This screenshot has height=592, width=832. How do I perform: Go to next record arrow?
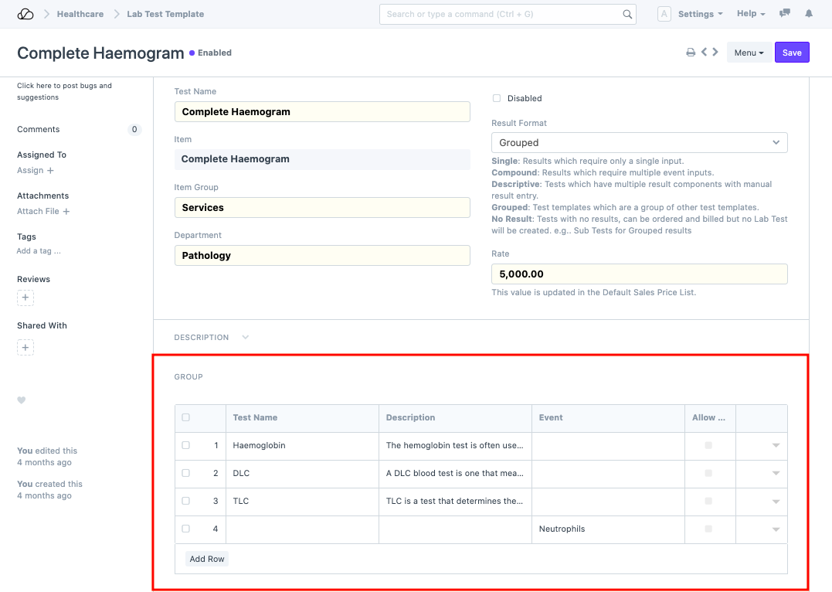[x=715, y=53]
